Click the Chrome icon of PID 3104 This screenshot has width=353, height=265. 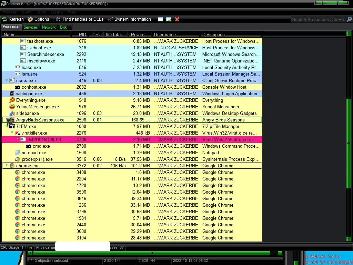coord(18,238)
